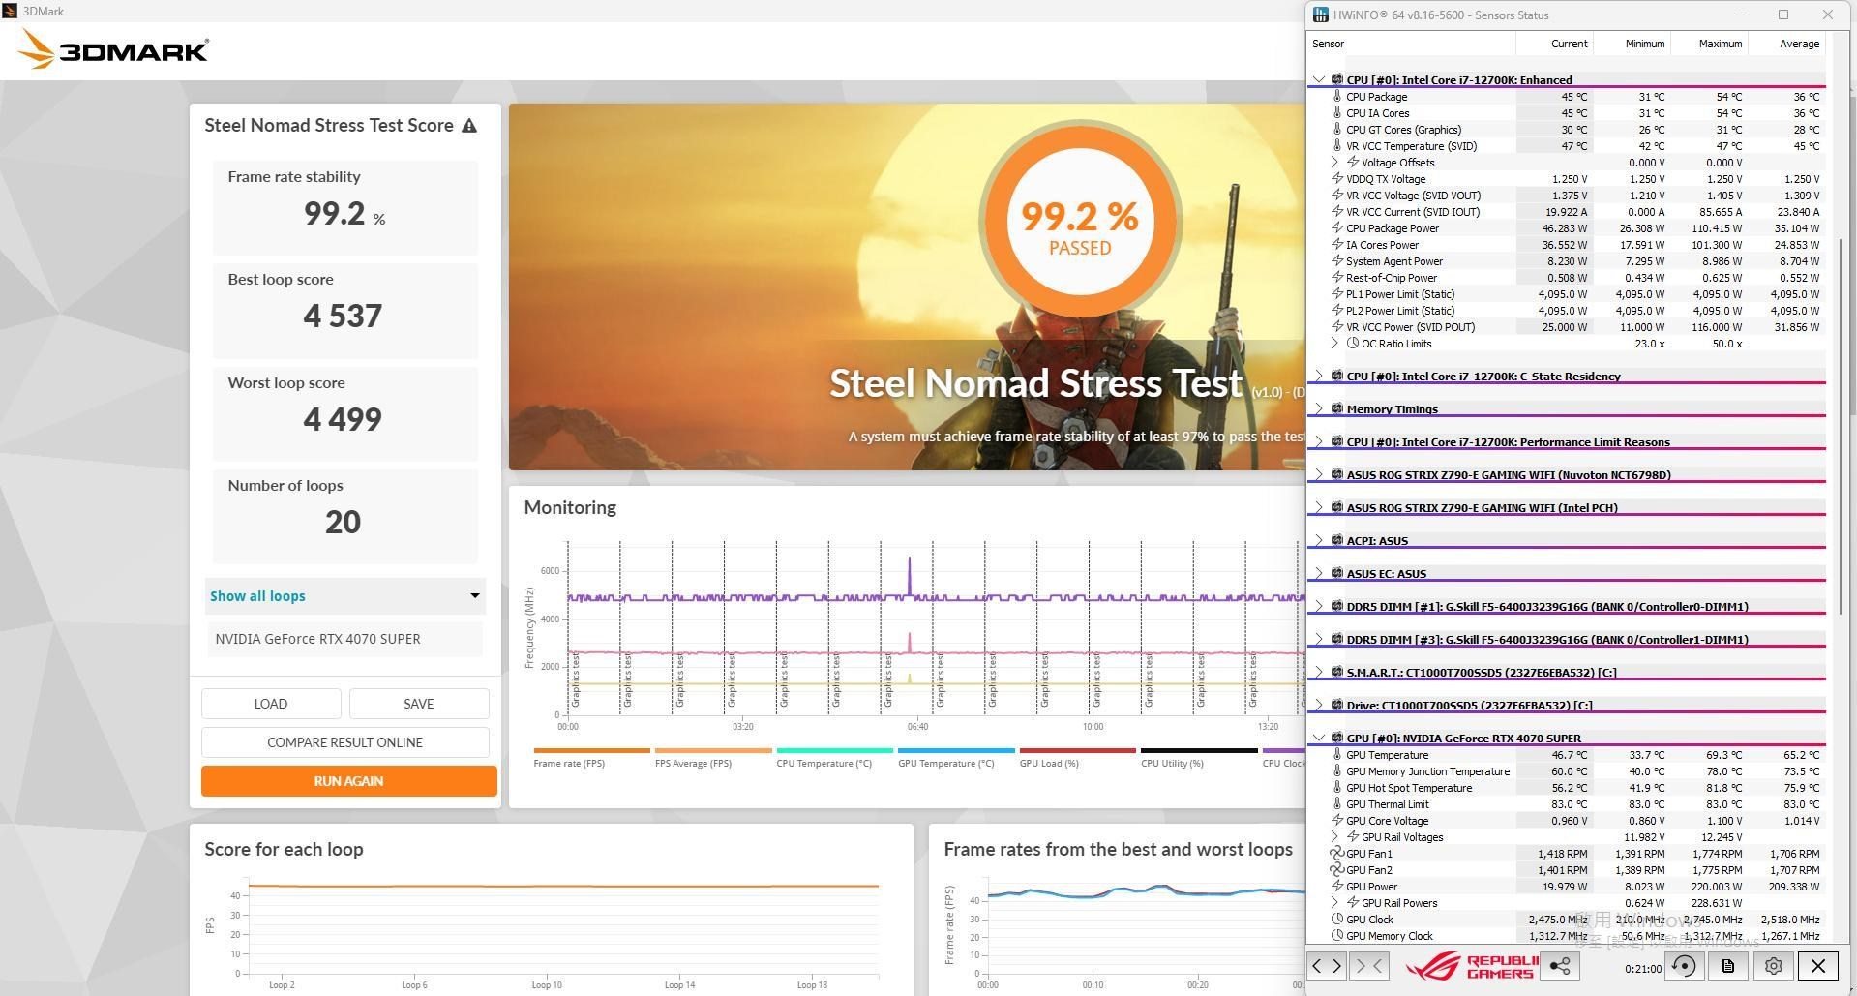Select the 'System Agent Power' row
Screen dimensions: 1857x996
(1566, 261)
